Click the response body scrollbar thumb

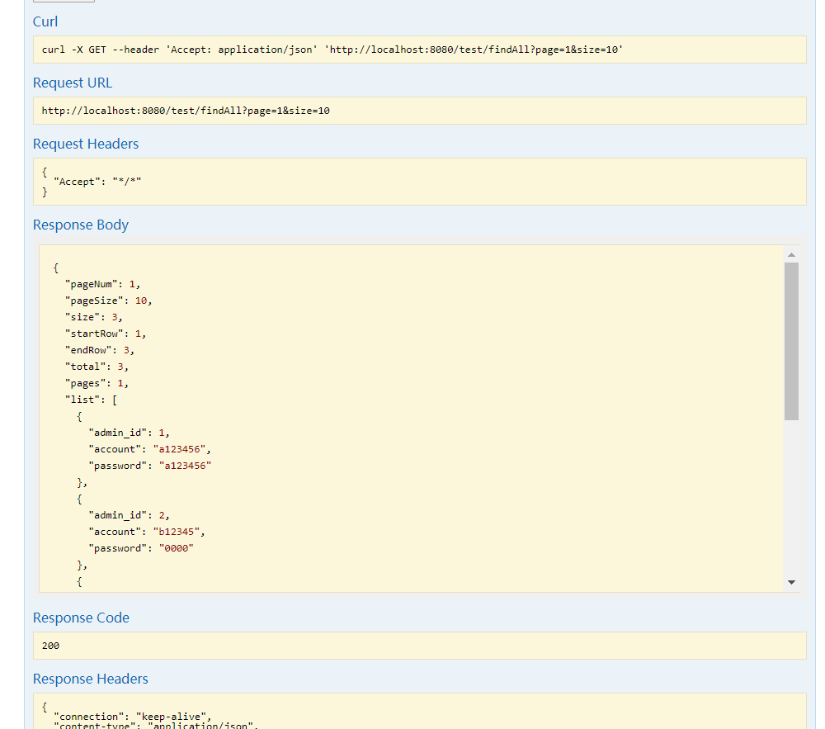click(x=791, y=341)
